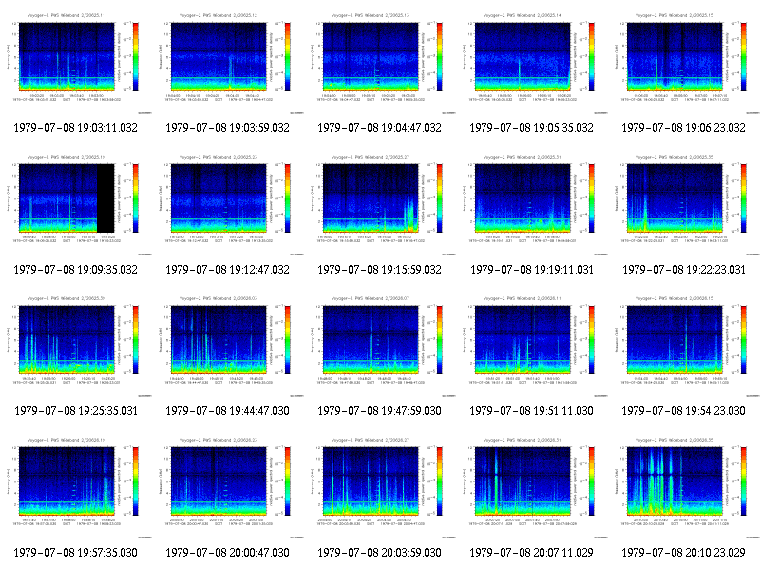Screen dimensions: 760x566
Task: Click the 1979-07-08 19:44:47.030 caption
Action: [227, 411]
